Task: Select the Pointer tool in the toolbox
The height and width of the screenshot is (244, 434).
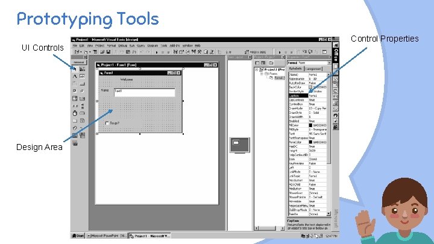Action: tap(75, 69)
